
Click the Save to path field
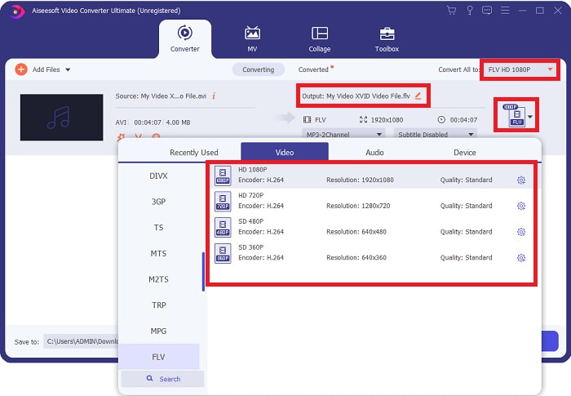pos(81,341)
